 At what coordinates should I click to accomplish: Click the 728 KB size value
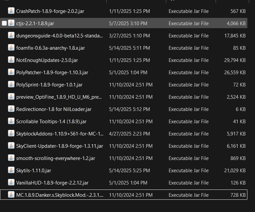click(x=238, y=195)
